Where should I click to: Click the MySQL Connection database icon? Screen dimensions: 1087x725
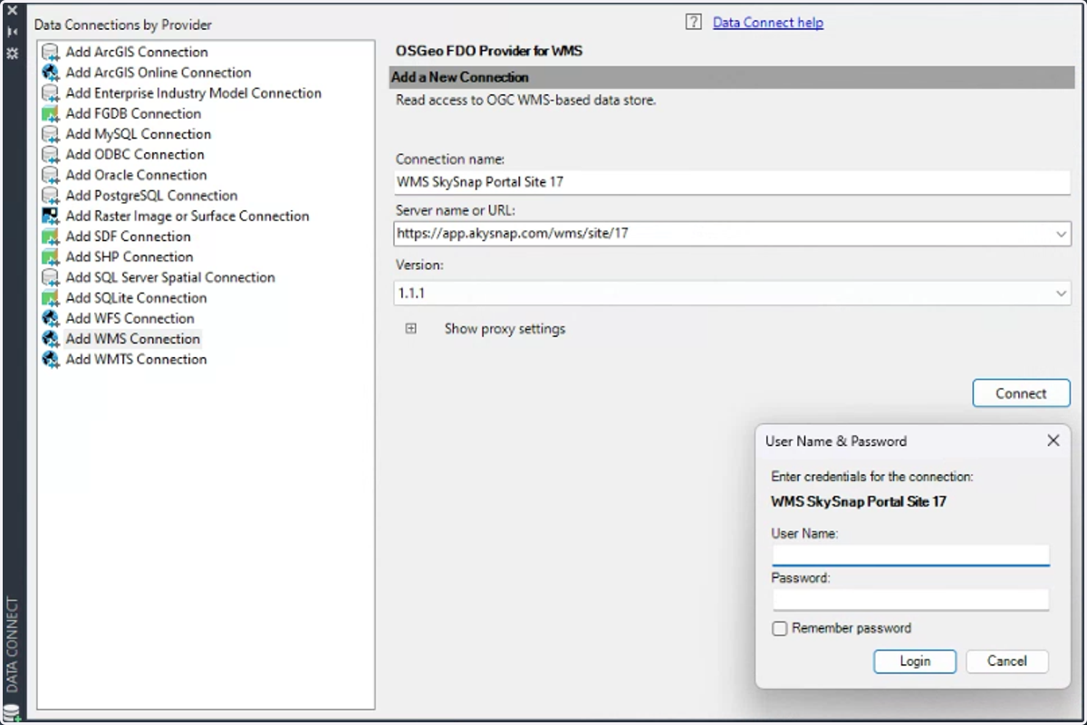coord(51,134)
